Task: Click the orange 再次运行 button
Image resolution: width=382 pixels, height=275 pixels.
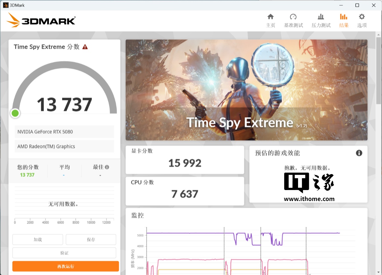Action: pyautogui.click(x=66, y=266)
